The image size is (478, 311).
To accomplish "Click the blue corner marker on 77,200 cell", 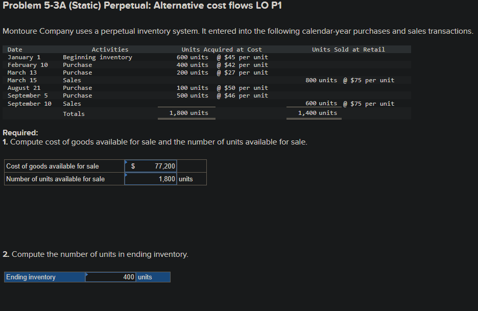I will [126, 162].
